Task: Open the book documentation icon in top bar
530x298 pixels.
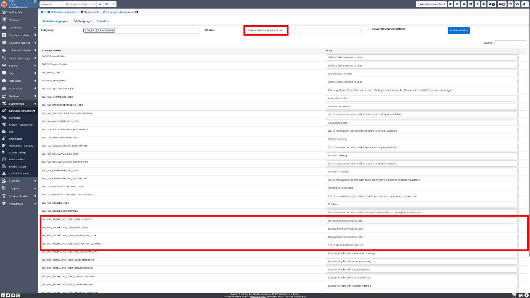Action: [x=451, y=4]
